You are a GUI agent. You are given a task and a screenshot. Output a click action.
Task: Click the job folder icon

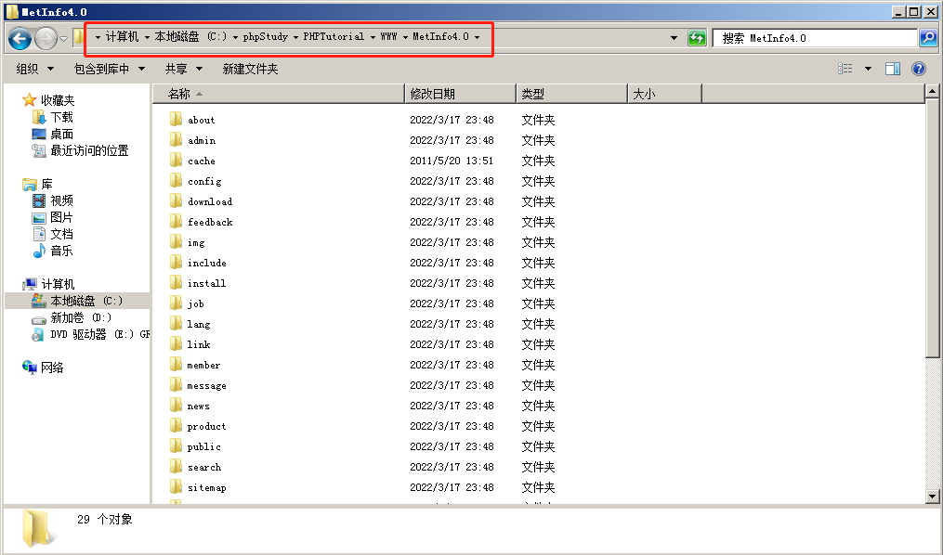pos(176,303)
